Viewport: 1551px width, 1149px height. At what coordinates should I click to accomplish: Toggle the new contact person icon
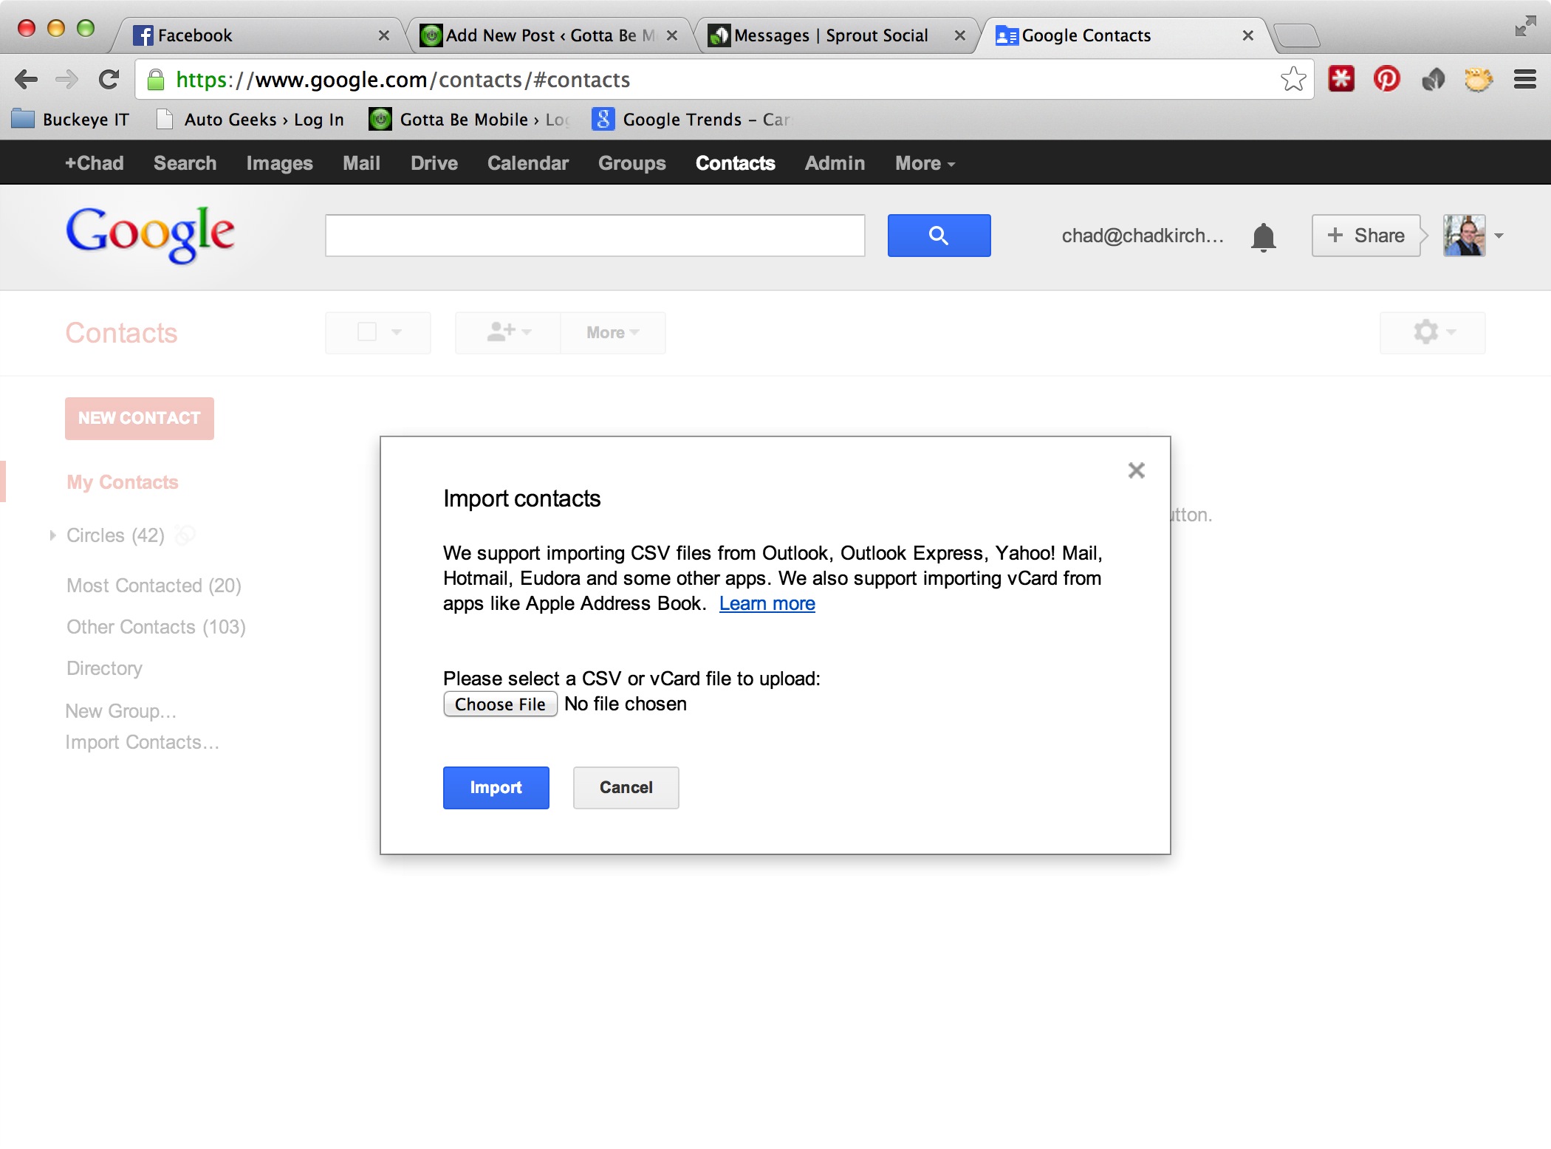pos(507,333)
